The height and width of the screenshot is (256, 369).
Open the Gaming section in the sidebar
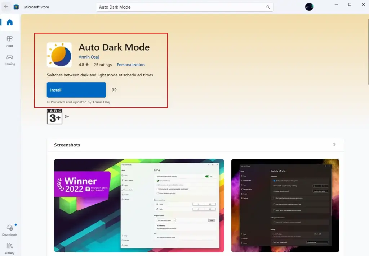tap(10, 60)
